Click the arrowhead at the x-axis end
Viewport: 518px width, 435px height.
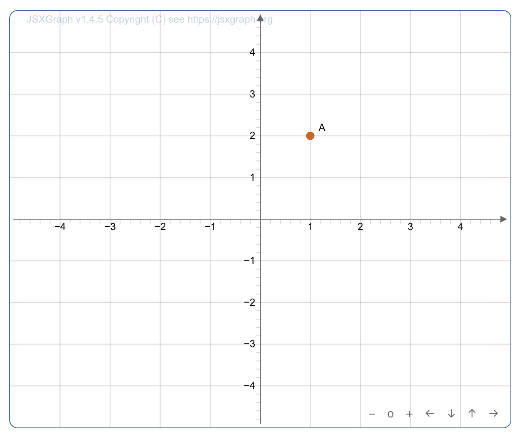coord(503,219)
